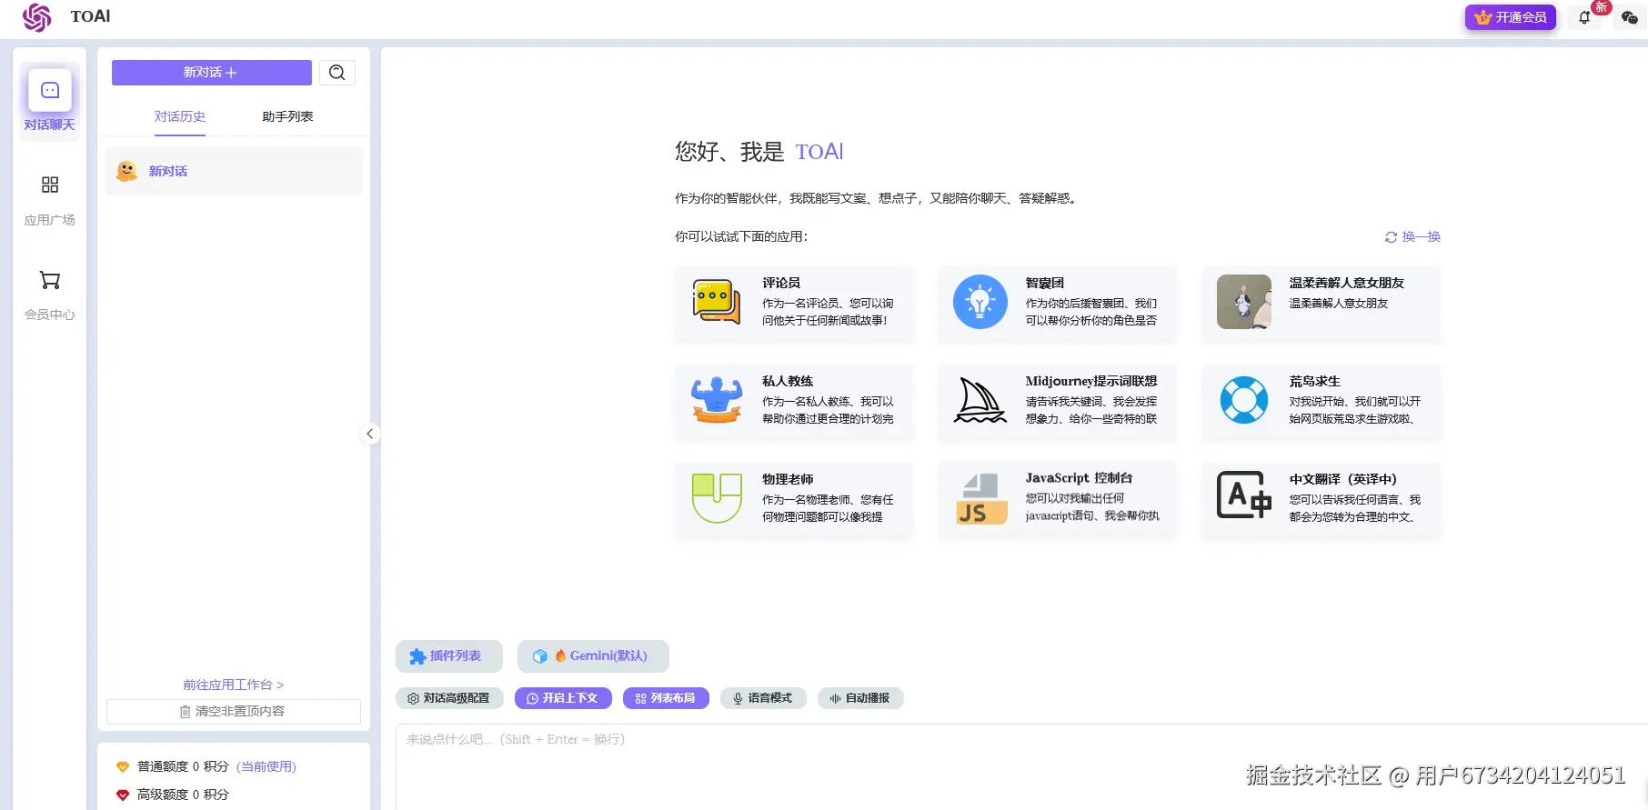Click the TOAI title text in header

[x=90, y=16]
